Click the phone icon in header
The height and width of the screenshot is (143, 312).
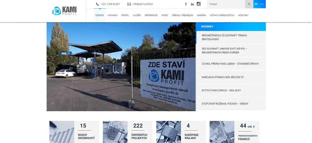(97, 4)
